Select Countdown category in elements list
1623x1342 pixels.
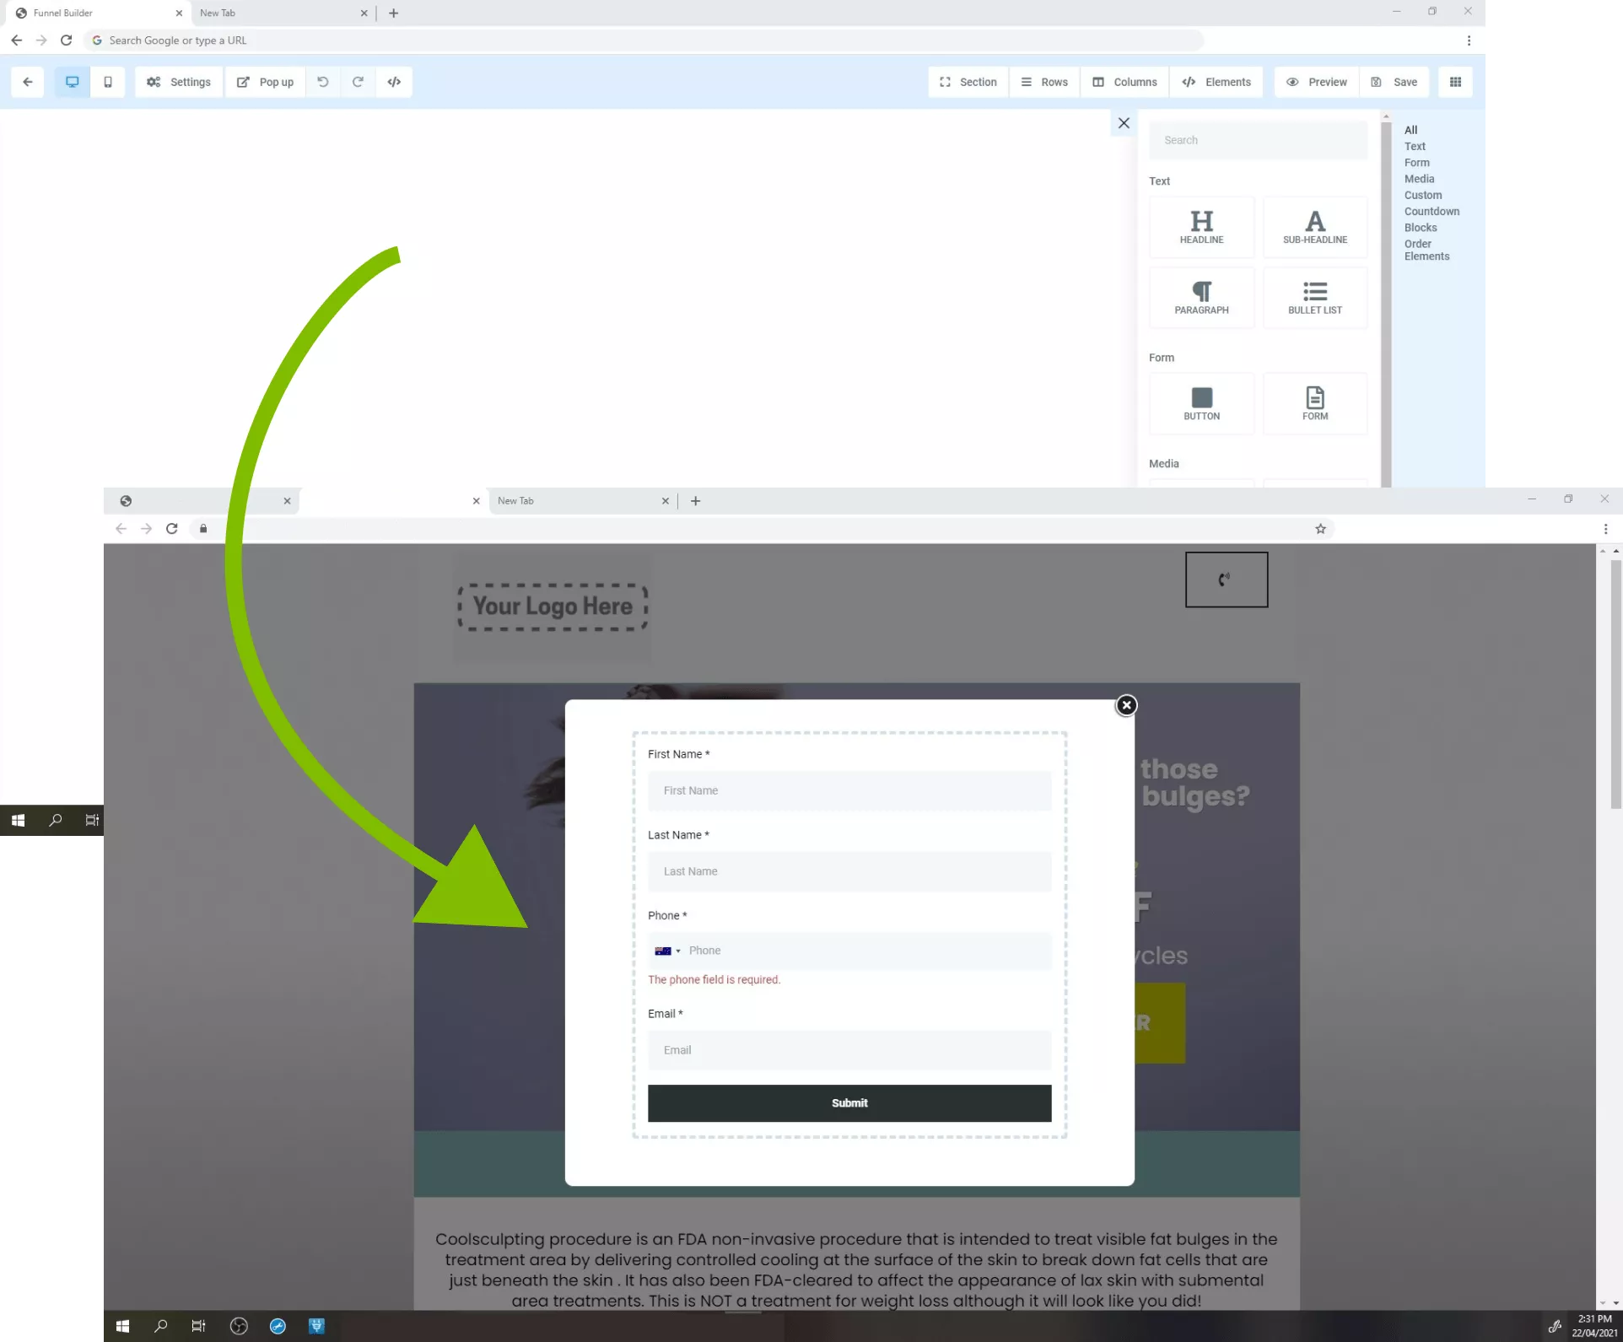tap(1432, 212)
